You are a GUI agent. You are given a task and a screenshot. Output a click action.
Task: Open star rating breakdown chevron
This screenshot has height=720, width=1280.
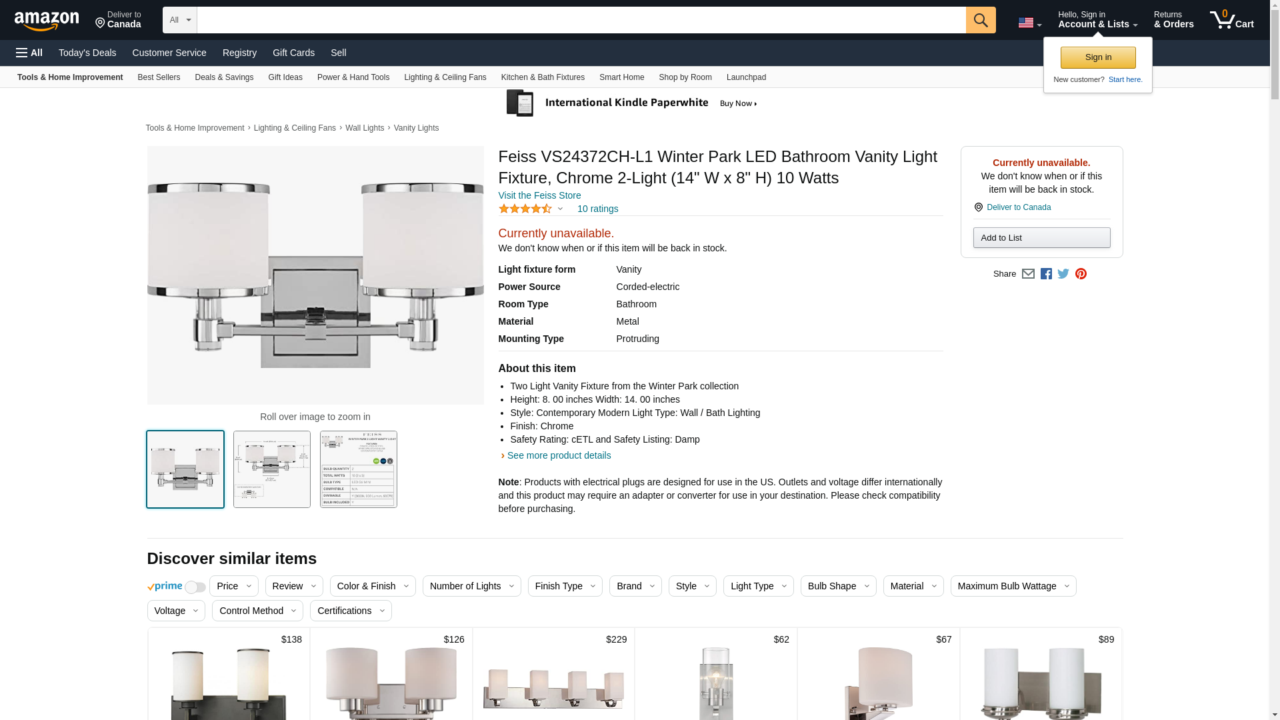click(x=560, y=209)
